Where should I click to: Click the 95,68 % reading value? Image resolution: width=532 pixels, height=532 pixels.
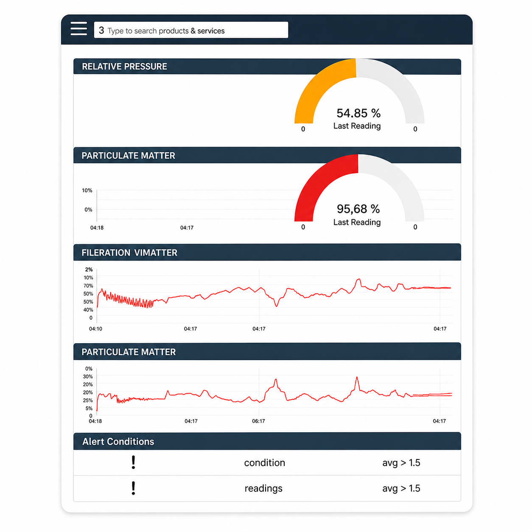coord(358,209)
